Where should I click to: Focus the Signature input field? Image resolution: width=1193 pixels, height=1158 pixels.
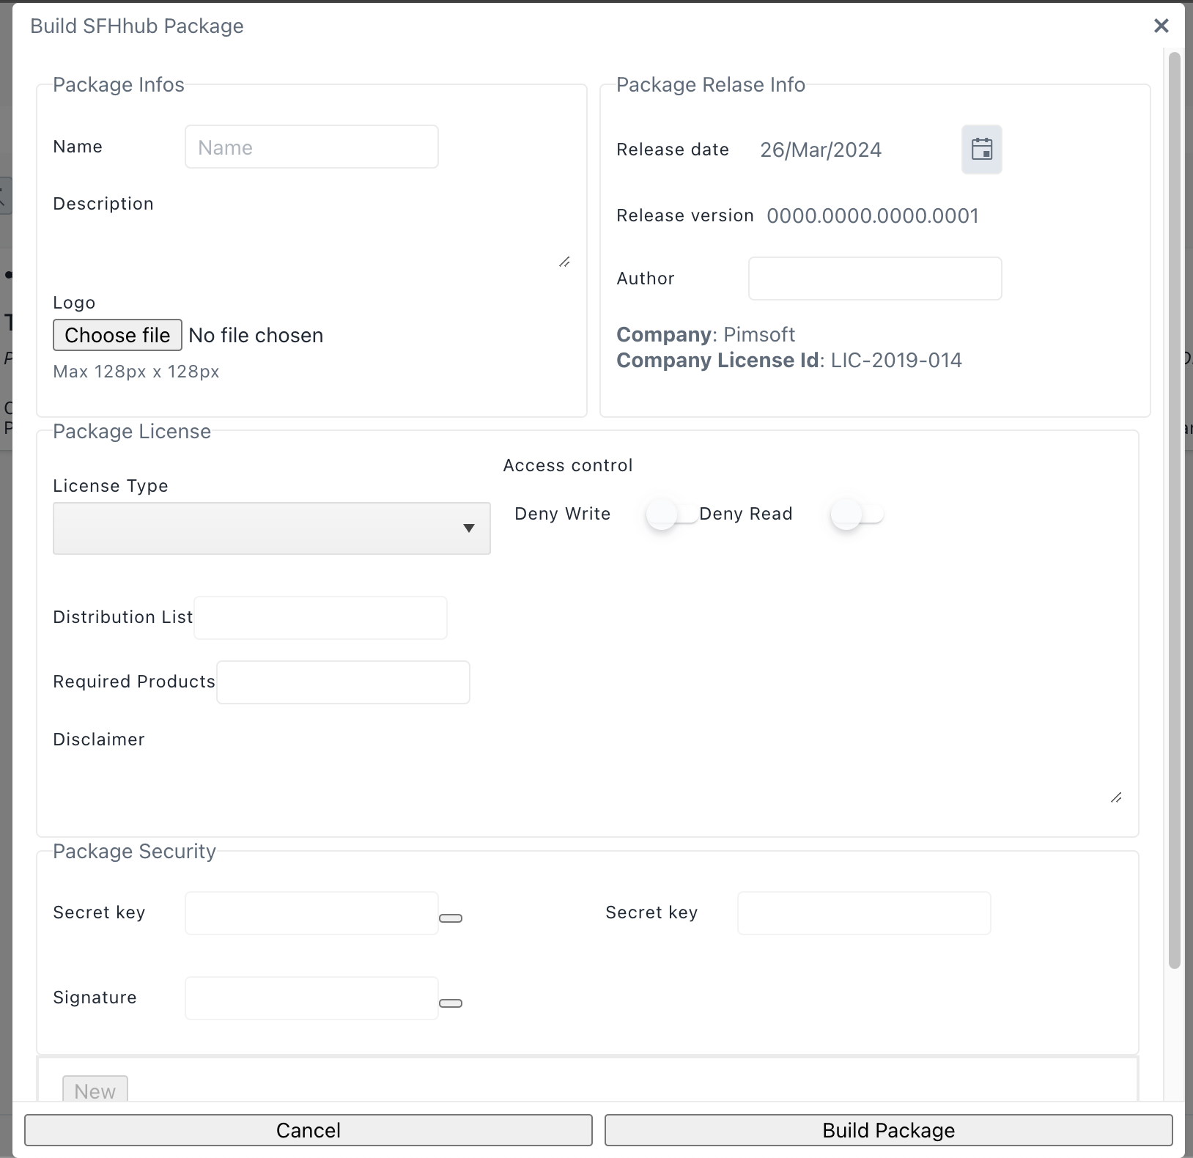tap(311, 998)
